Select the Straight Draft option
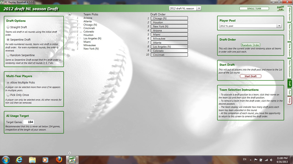The image size is (293, 164). coord(8,27)
